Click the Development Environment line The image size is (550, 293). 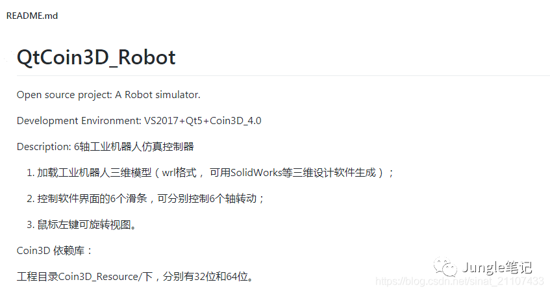tap(139, 121)
